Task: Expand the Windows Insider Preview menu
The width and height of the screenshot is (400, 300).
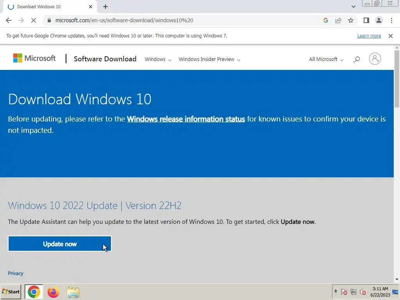Action: tap(209, 59)
